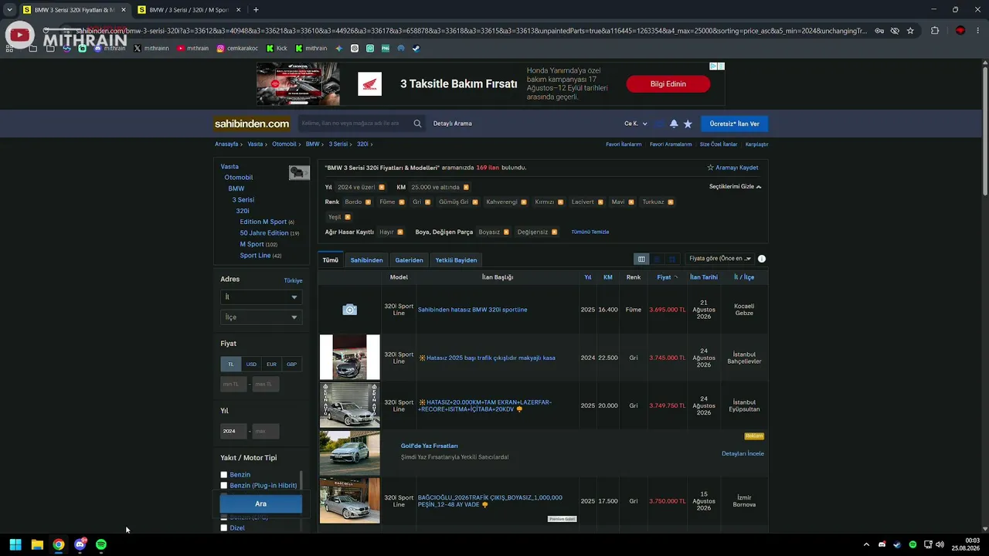Click the sahibinden.com logo
Screen dimensions: 989x556
tap(252, 124)
